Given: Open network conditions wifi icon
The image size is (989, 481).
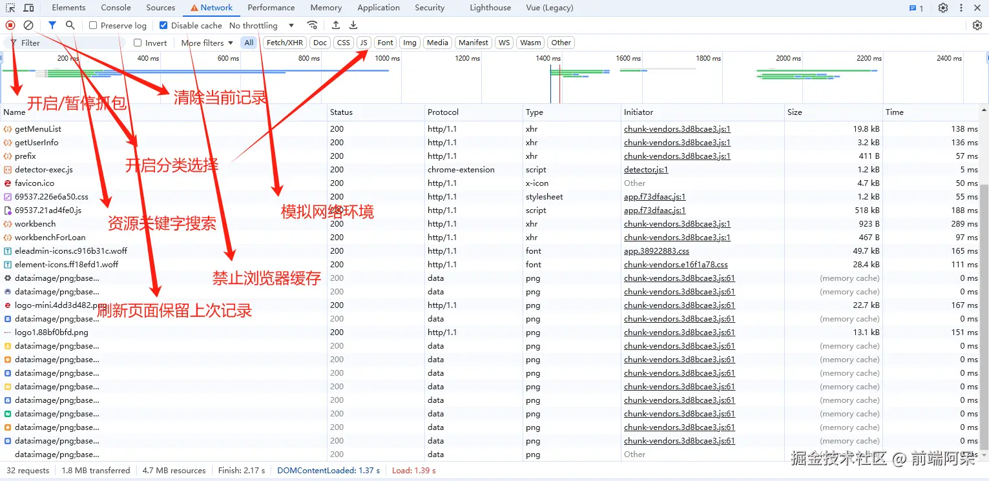Looking at the screenshot, I should coord(312,25).
